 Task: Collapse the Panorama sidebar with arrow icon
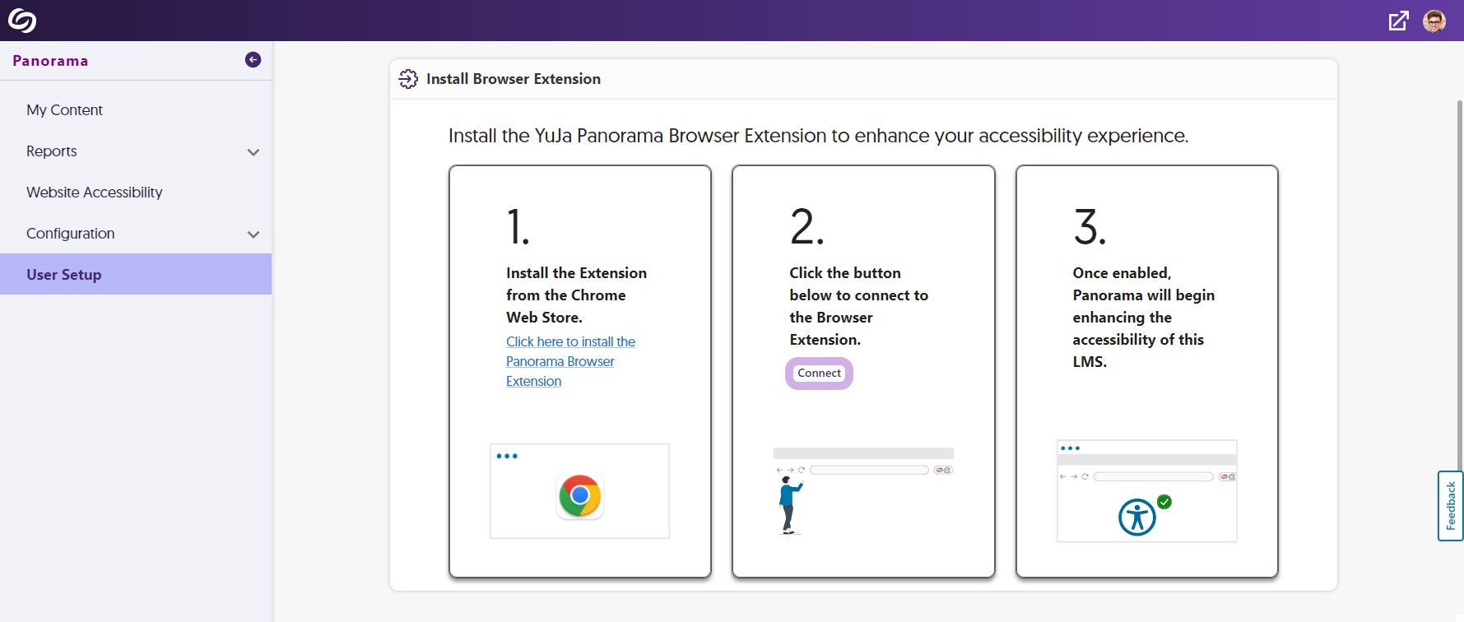(253, 60)
